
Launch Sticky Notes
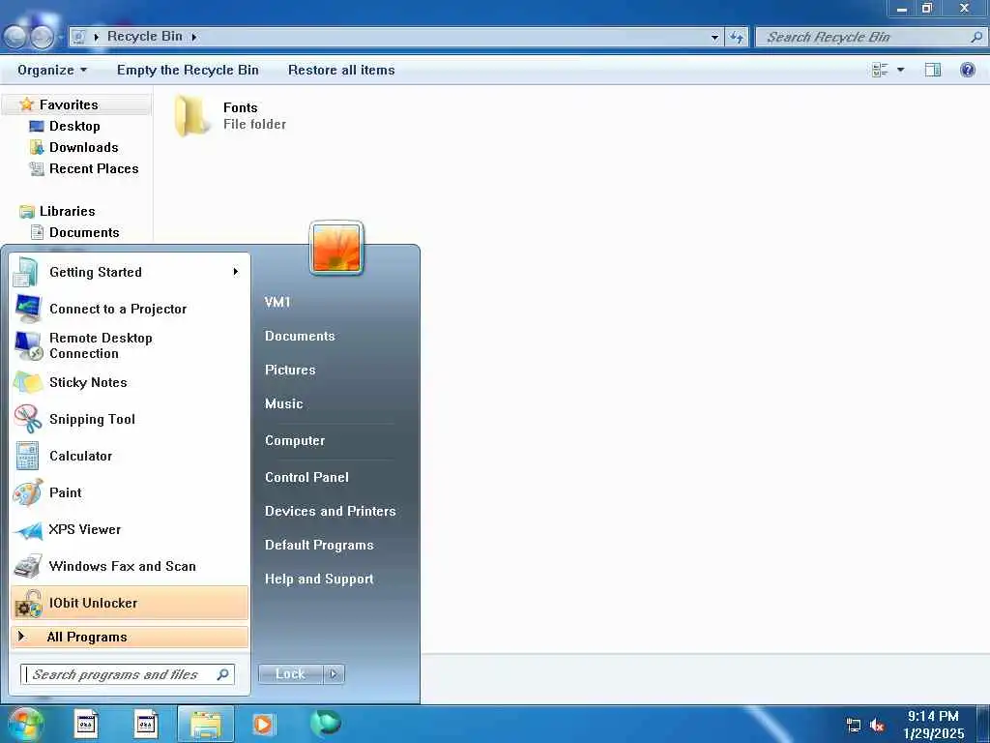point(130,382)
